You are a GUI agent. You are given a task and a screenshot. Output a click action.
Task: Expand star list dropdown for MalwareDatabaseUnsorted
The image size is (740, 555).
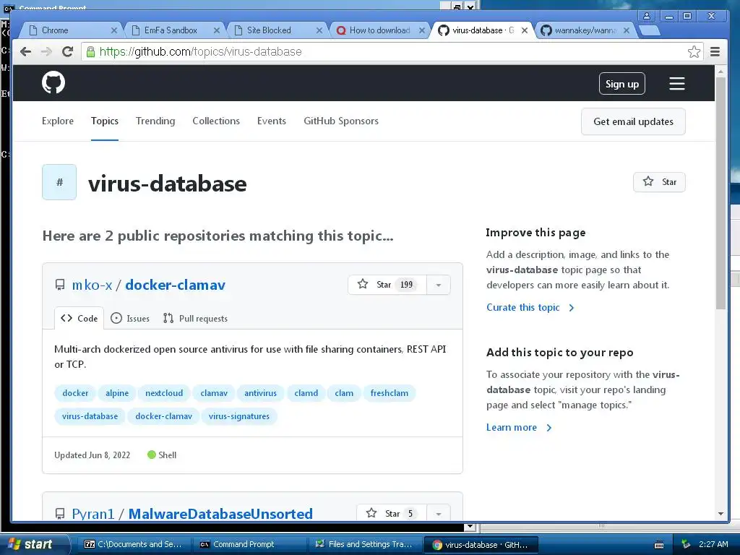tap(439, 514)
